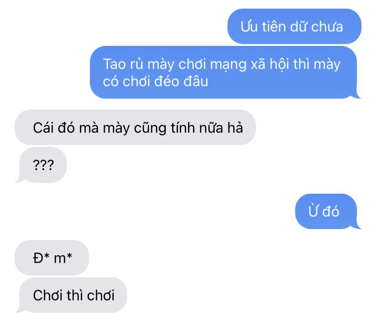Screen dimensions: 376x320
Task: Click the "Cái đó mà mày cũng tính nữa hả" bubble
Action: pos(135,127)
